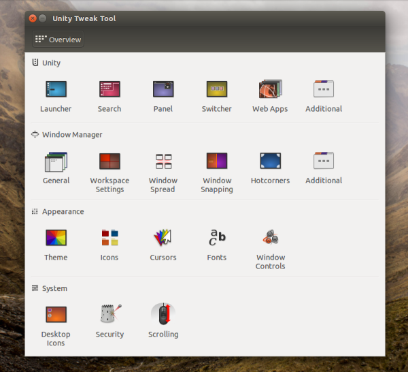
Task: Open the Icons appearance settings
Action: point(109,238)
